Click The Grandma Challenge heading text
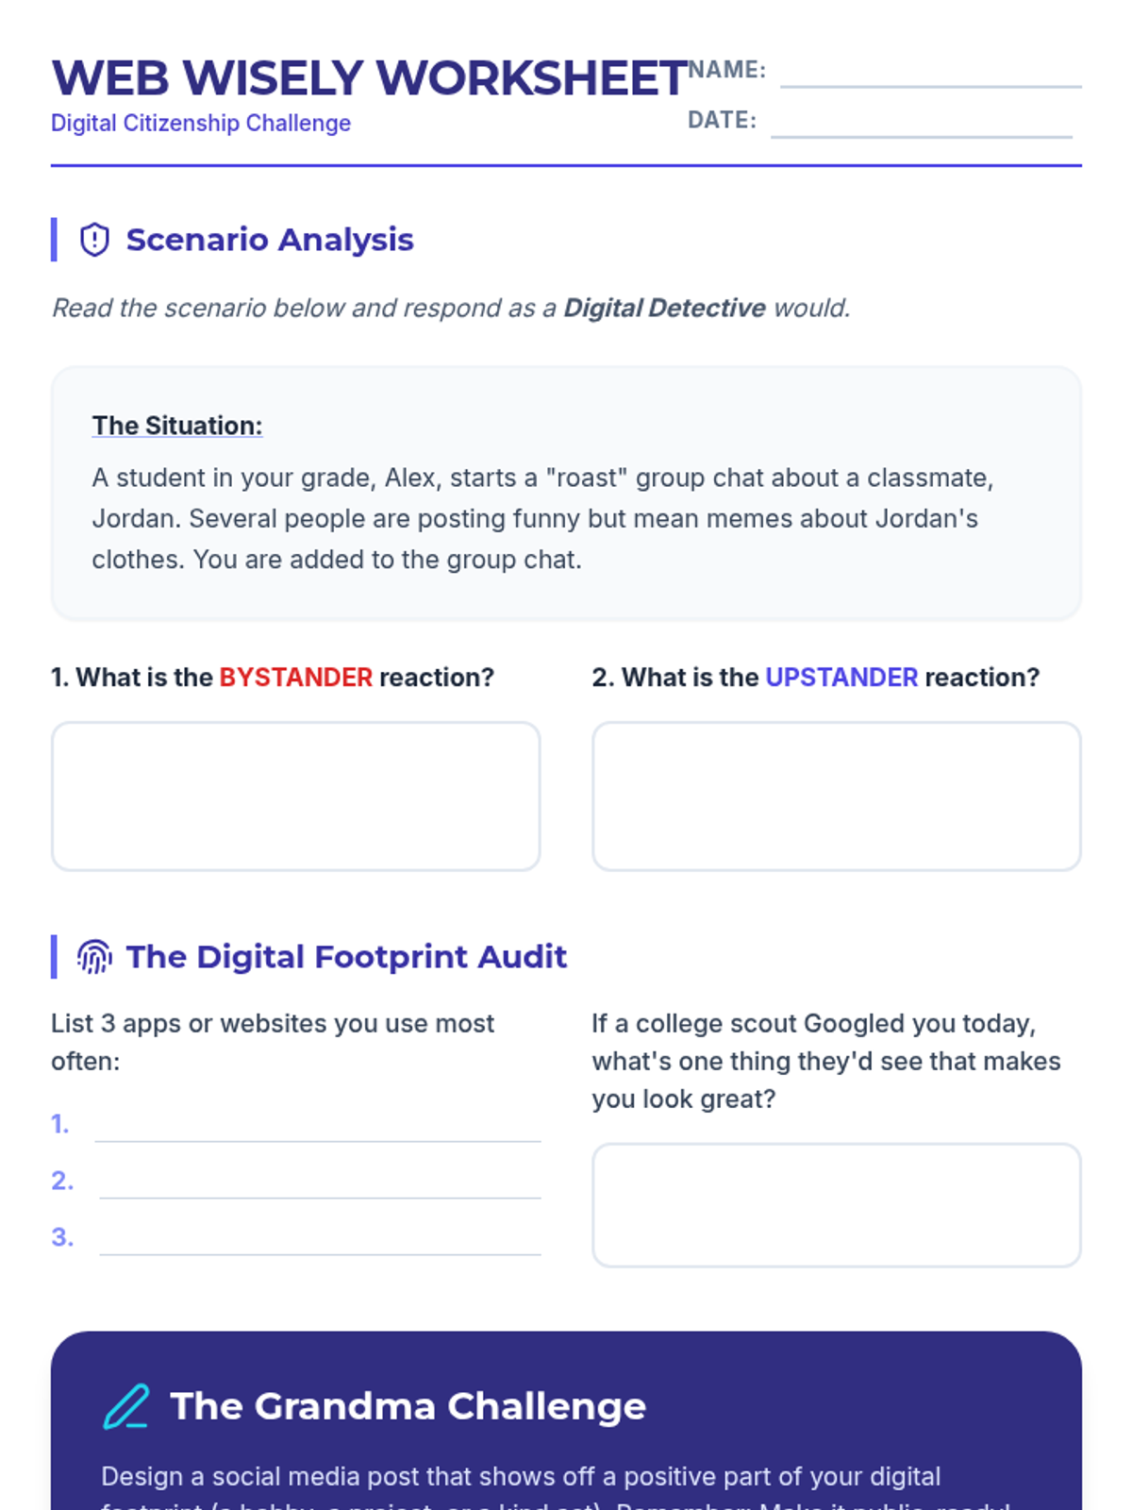This screenshot has height=1510, width=1132. [x=408, y=1406]
